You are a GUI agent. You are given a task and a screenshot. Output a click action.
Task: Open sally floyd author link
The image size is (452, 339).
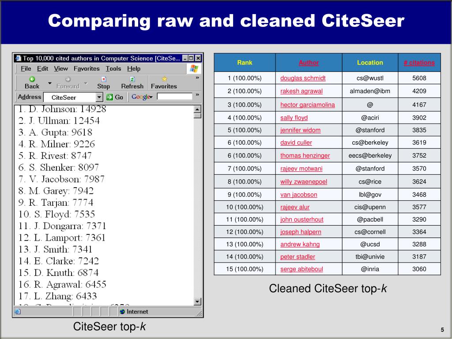[294, 117]
